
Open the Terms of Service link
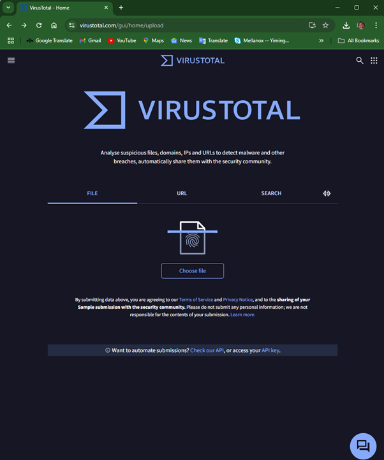[x=196, y=300]
